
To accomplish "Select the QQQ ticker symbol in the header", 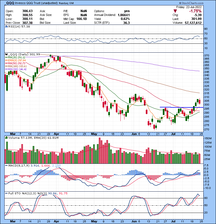I will click(10, 3).
